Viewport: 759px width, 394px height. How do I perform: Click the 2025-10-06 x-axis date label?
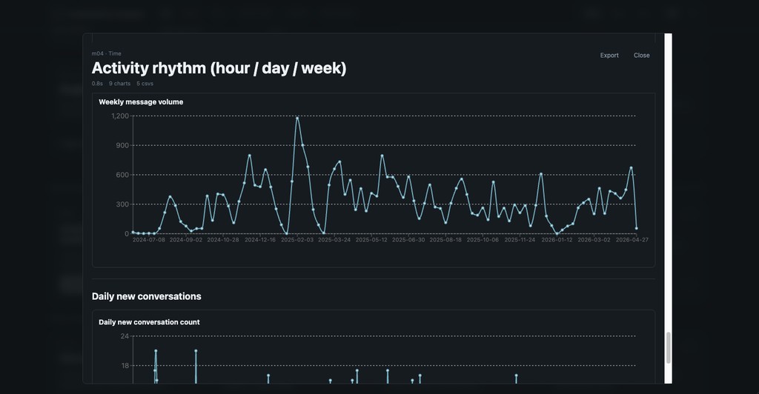click(483, 240)
